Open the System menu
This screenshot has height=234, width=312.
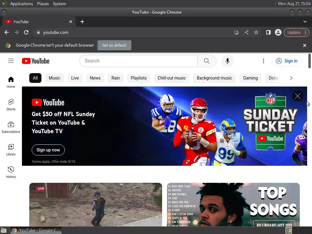[59, 4]
